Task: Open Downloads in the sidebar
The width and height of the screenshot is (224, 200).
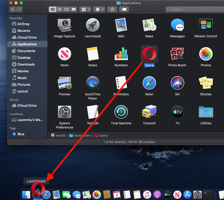Action: coord(26,64)
